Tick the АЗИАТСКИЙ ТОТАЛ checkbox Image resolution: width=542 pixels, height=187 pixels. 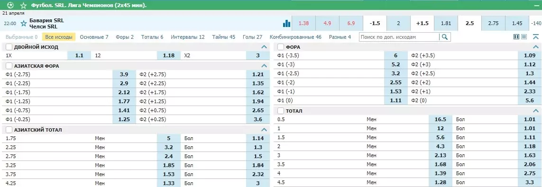click(x=9, y=130)
